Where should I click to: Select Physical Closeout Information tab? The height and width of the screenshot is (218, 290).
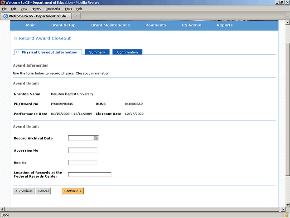(x=48, y=52)
